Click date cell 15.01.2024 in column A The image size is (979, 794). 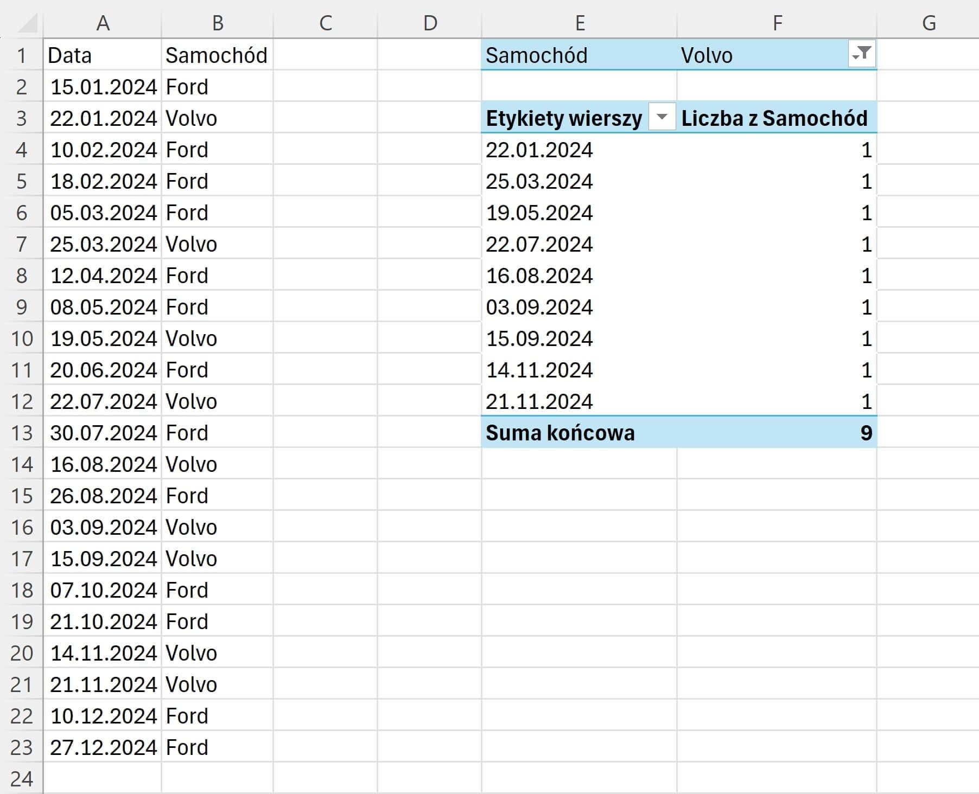103,87
